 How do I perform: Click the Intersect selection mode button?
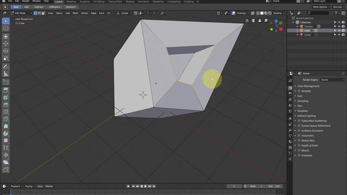tap(70, 7)
